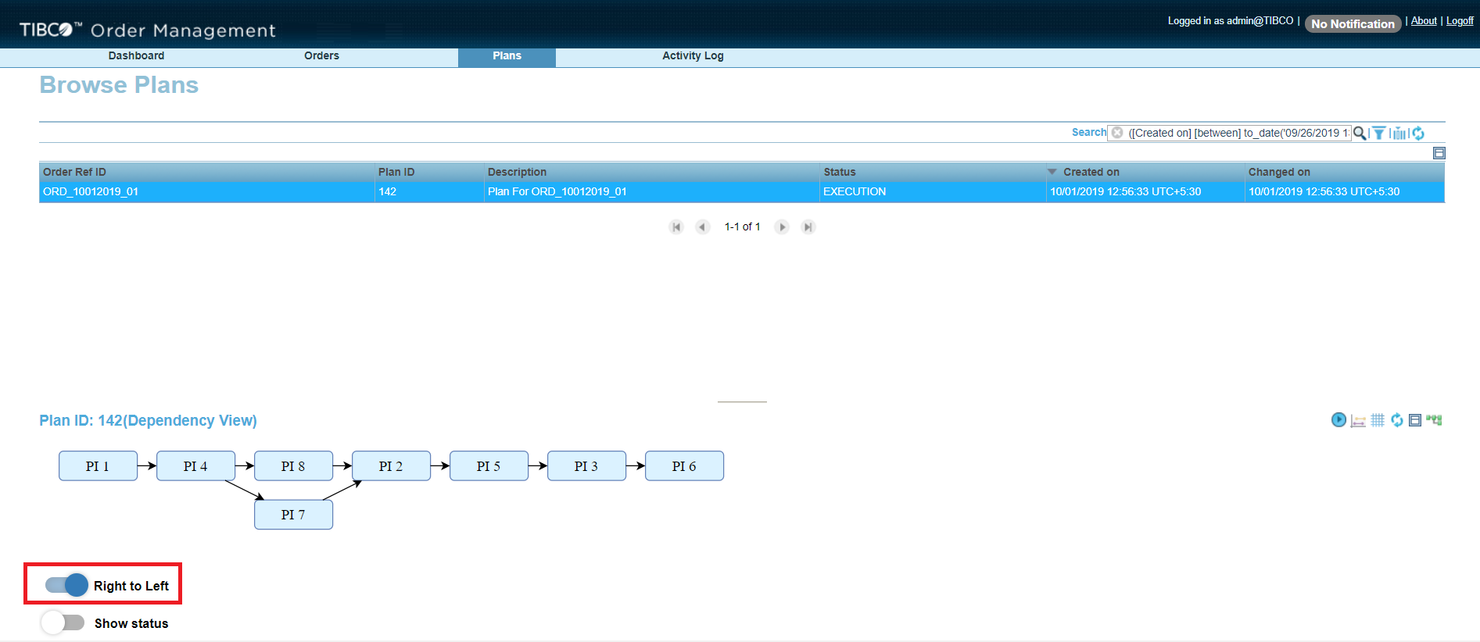Image resolution: width=1480 pixels, height=642 pixels.
Task: Click the Search label beside the filter box
Action: (1089, 133)
